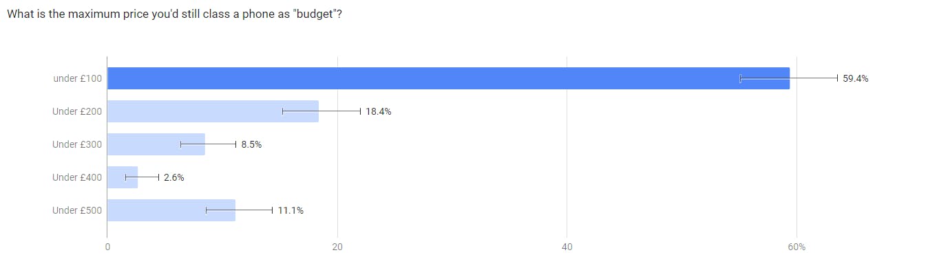
Task: Select the 'Under £300' category label
Action: 77,144
